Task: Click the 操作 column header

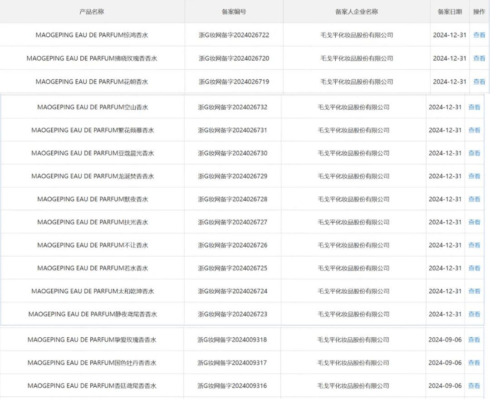Action: coord(479,11)
